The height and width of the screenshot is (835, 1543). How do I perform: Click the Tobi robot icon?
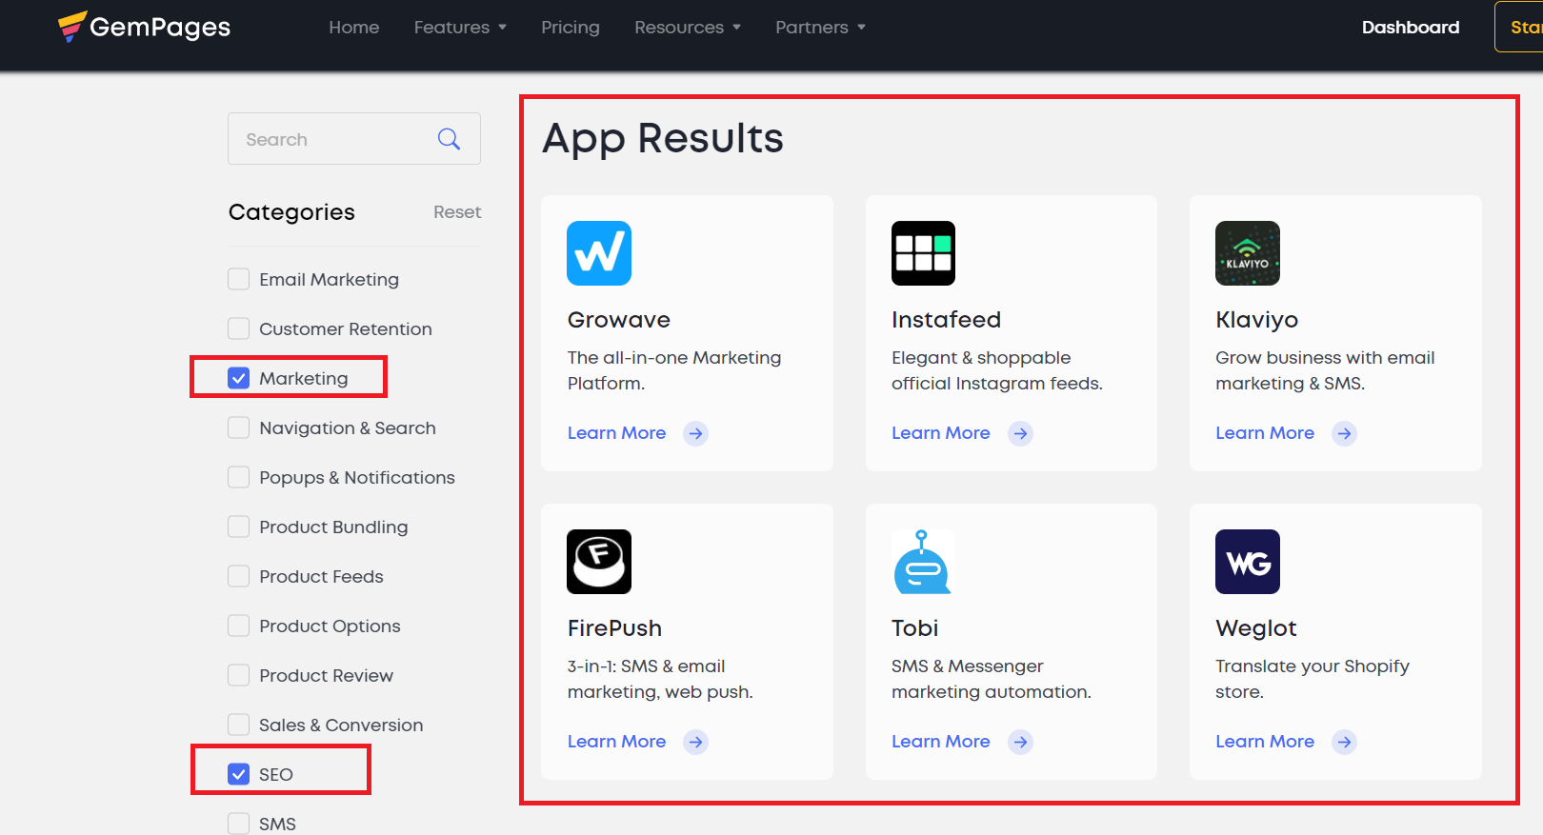tap(923, 562)
